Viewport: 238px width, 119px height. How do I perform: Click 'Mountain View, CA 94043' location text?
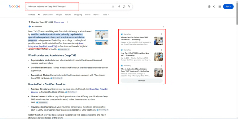(x=42, y=22)
